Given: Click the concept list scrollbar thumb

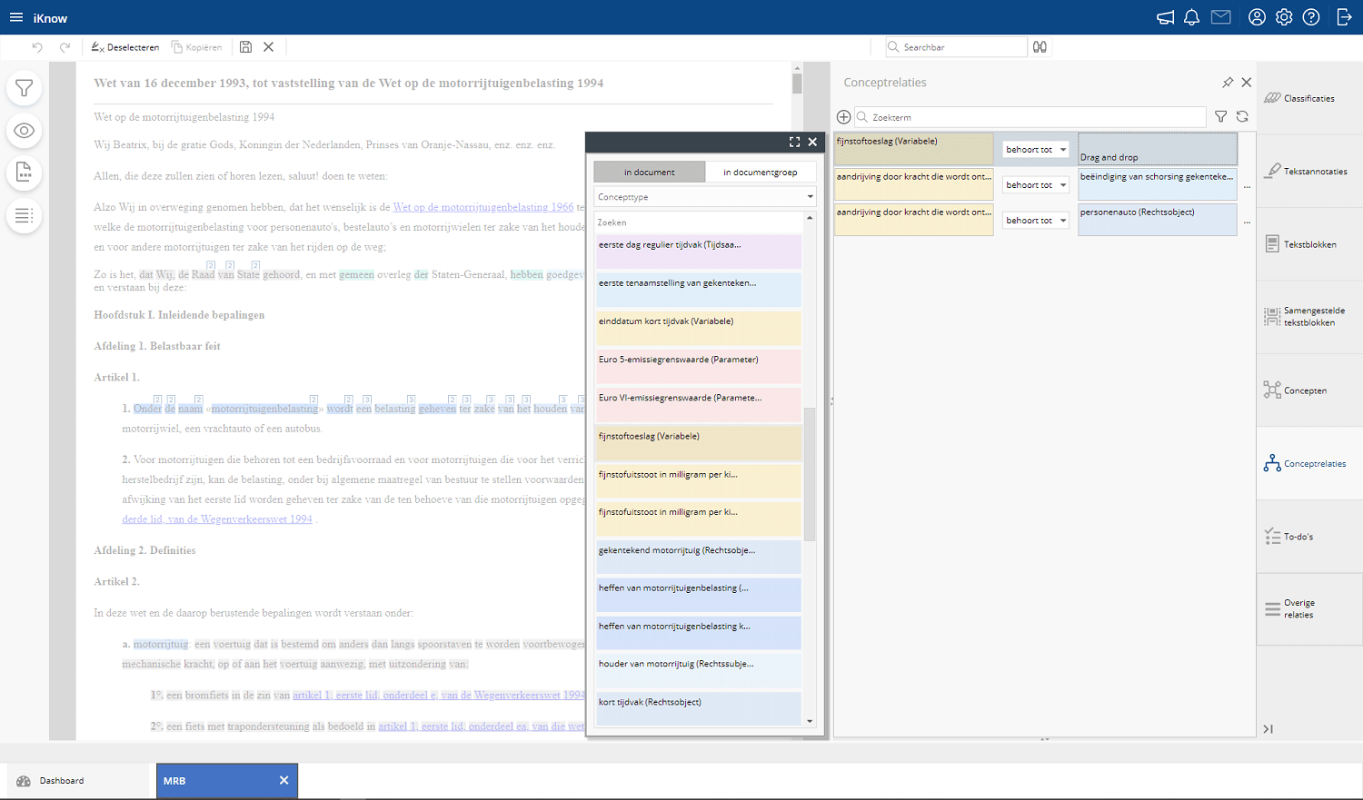Looking at the screenshot, I should [810, 474].
